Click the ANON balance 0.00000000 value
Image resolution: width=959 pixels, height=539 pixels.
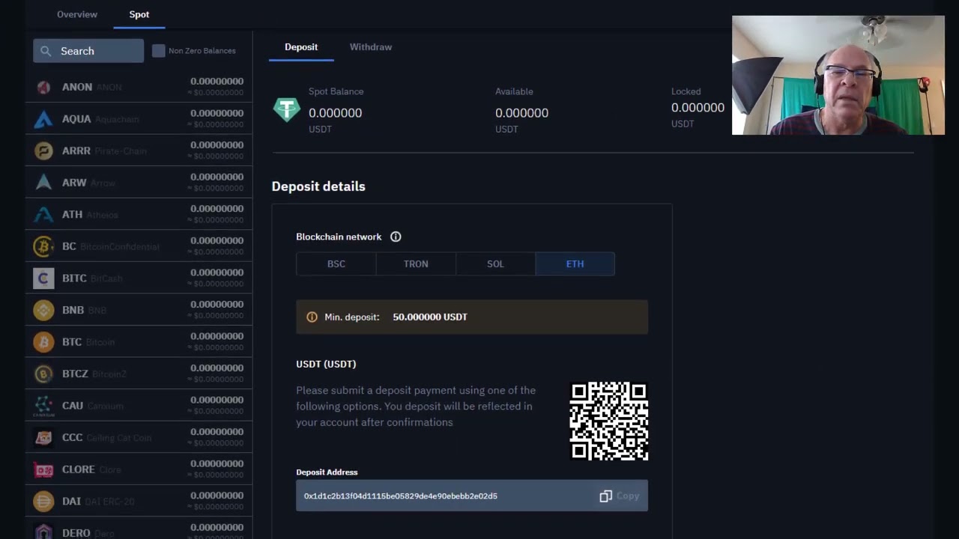(x=217, y=81)
